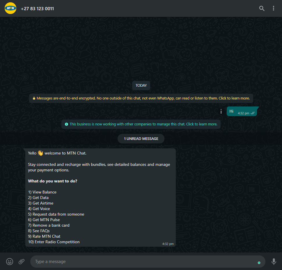Screen dimensions: 282x270
Task: Open encryption notice to learn more
Action: pos(141,98)
